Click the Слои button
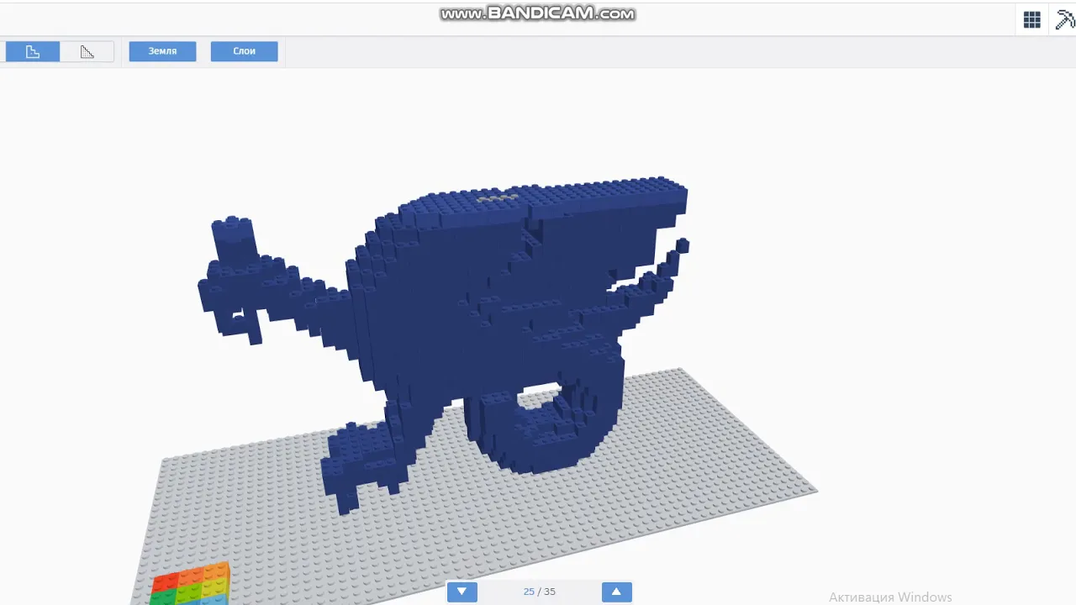Image resolution: width=1076 pixels, height=605 pixels. (x=244, y=51)
